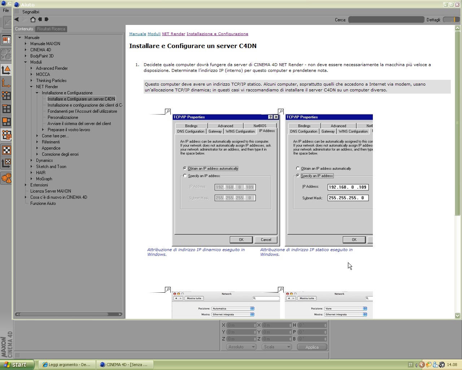Collapse the Manuale root node
Viewport: 462px width, 370px height.
point(20,38)
